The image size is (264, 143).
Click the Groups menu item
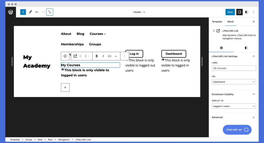tap(95, 44)
